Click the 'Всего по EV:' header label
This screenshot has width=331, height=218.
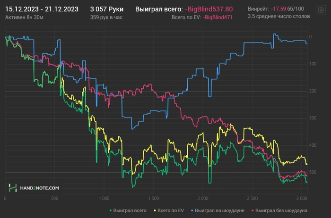coord(186,17)
